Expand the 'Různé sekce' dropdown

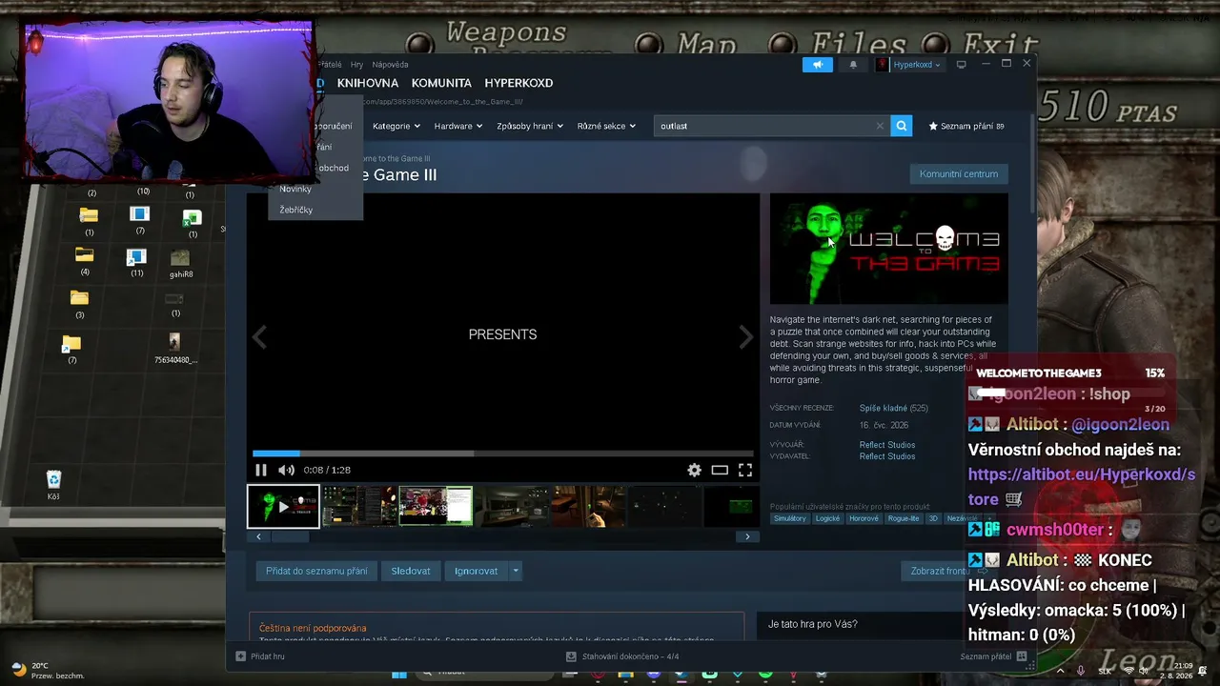[606, 126]
